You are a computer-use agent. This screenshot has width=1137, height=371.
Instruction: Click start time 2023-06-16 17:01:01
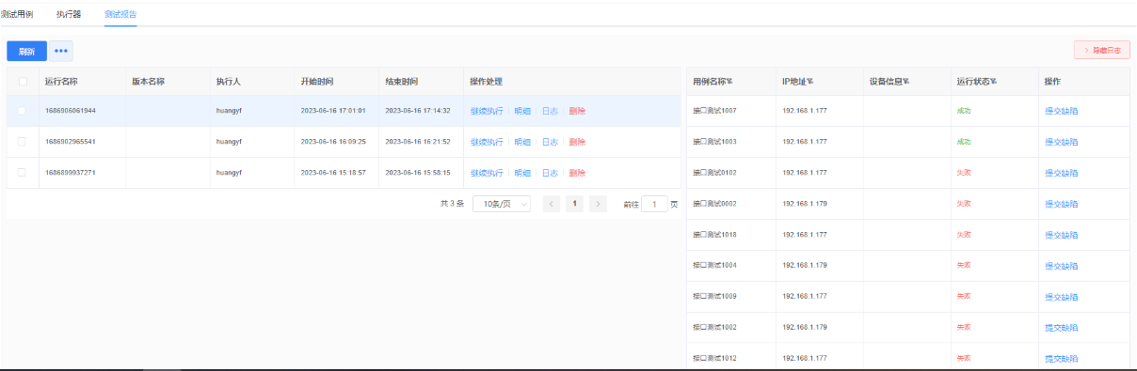pyautogui.click(x=333, y=111)
